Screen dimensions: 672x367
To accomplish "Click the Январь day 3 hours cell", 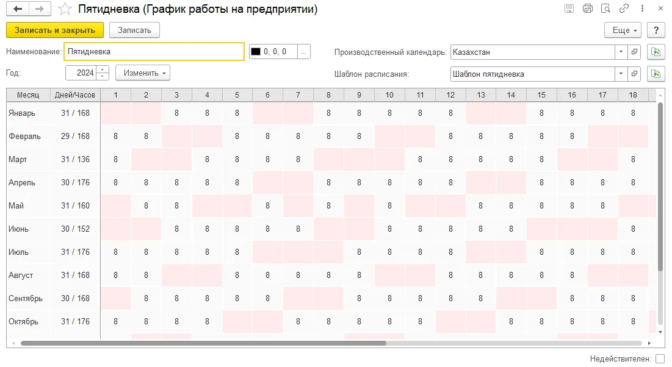I will pyautogui.click(x=176, y=113).
